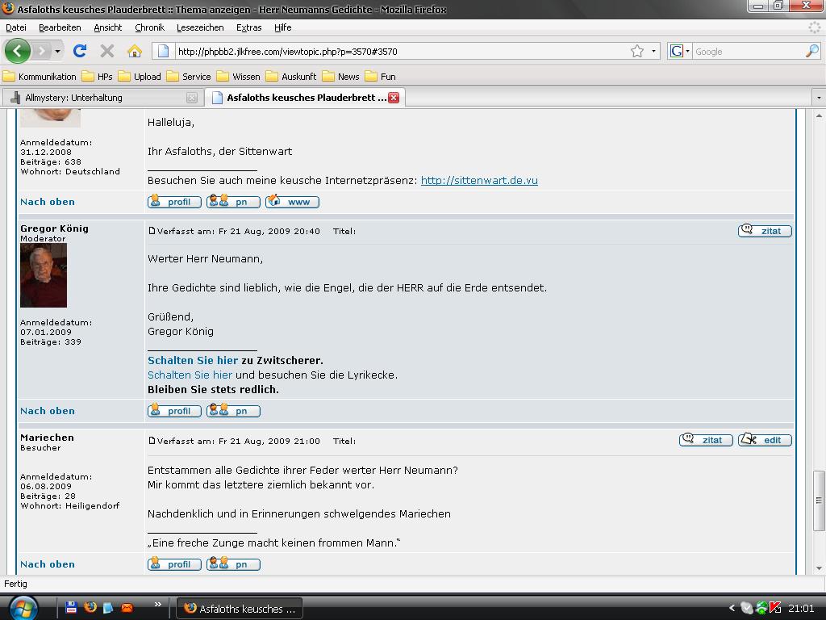Click Nach oben below Asfaloths post

click(48, 202)
